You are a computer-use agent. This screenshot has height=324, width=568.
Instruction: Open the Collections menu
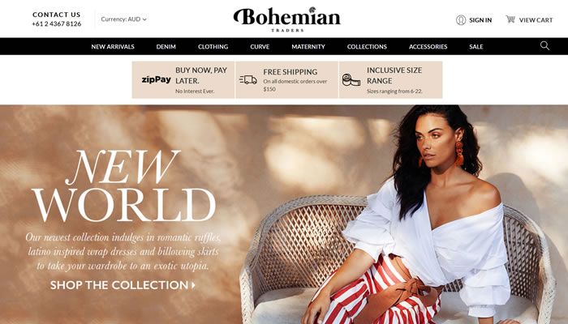point(367,47)
